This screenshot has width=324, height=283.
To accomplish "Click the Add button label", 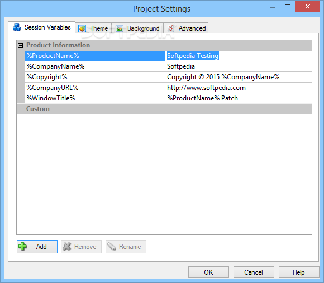I will pos(41,247).
